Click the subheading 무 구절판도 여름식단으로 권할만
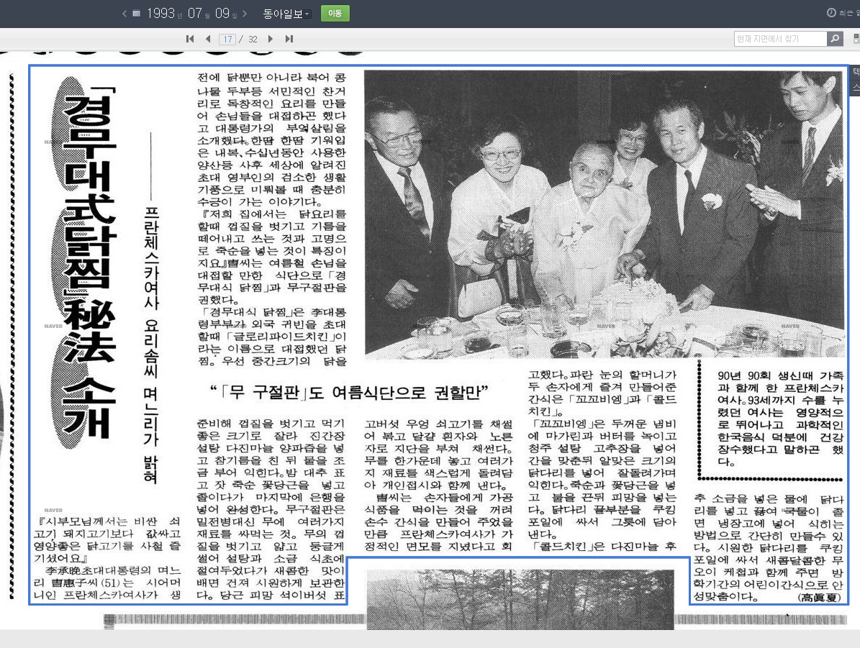This screenshot has height=648, width=860. click(349, 392)
